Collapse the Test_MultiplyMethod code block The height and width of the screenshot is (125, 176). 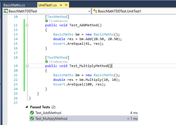click(27, 66)
